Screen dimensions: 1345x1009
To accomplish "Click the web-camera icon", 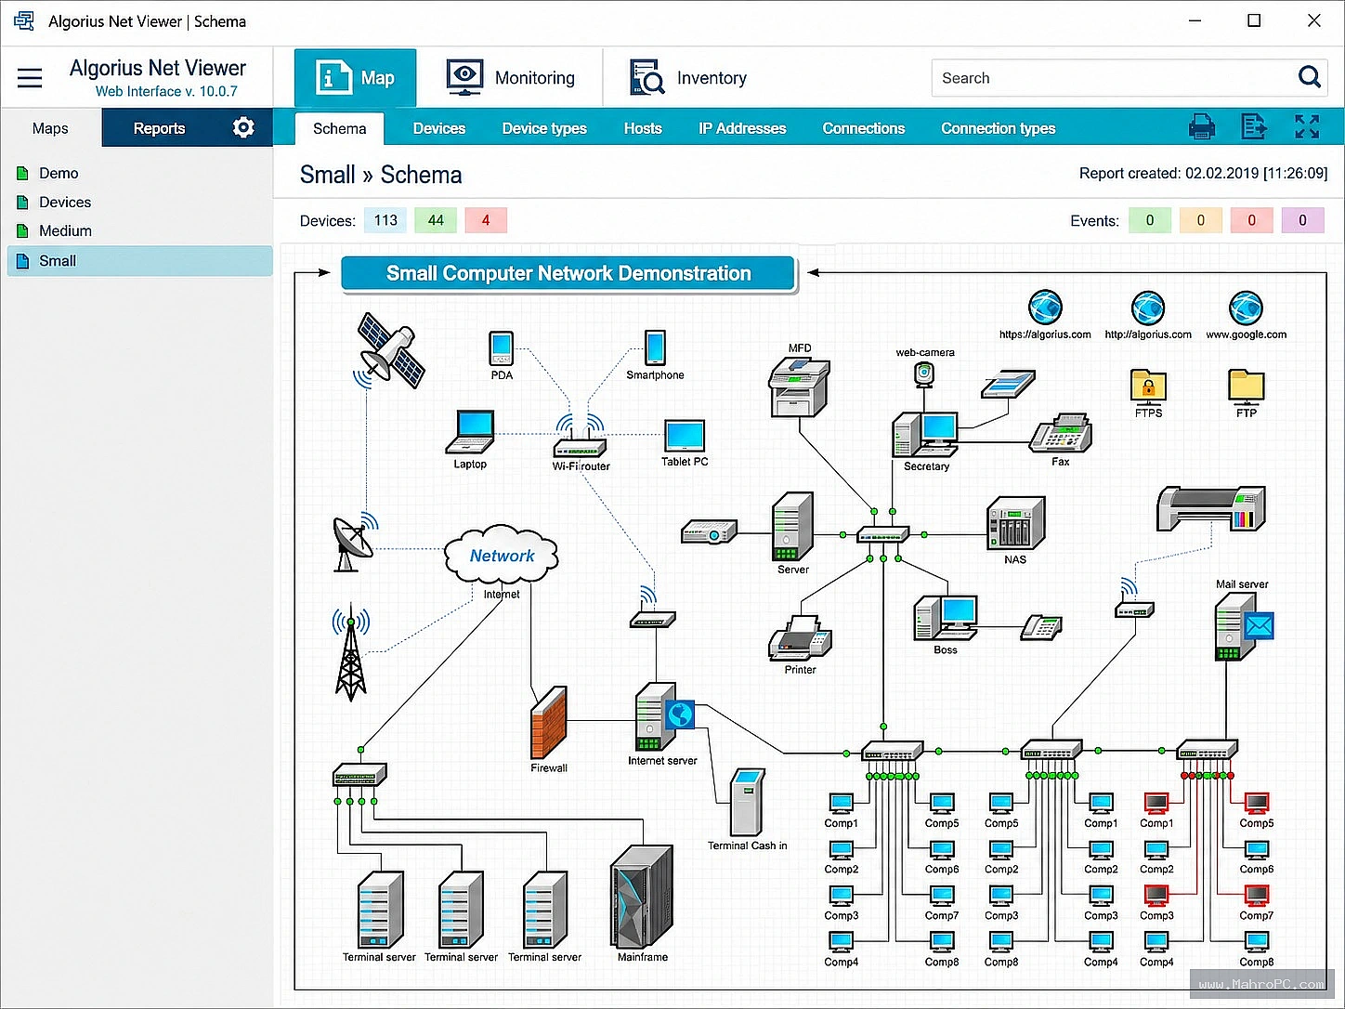I will tap(924, 373).
